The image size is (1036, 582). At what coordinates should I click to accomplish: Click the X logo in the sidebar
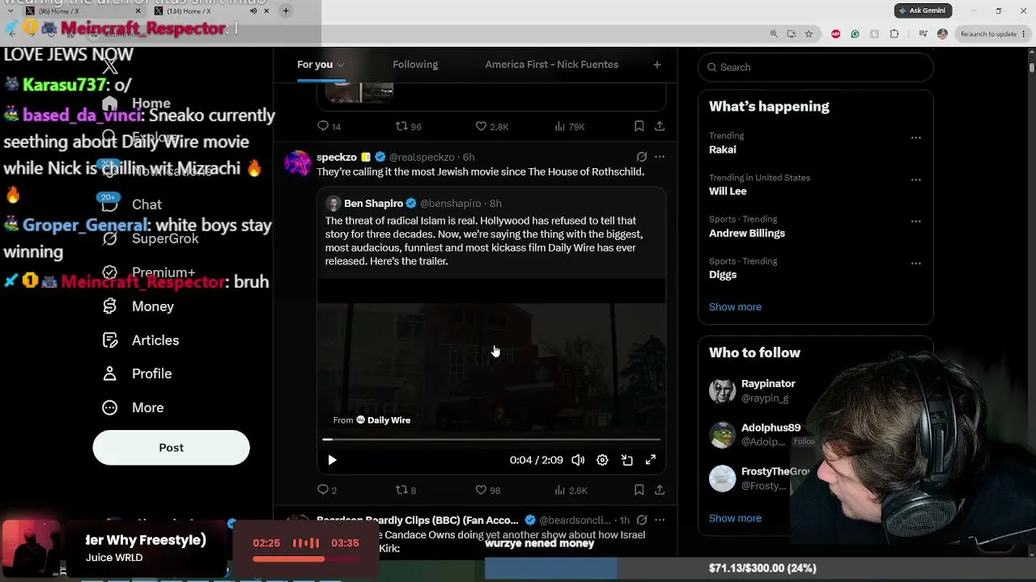[x=110, y=65]
